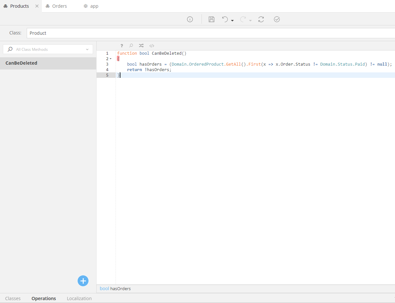Image resolution: width=395 pixels, height=303 pixels.
Task: Add a new method with plus button
Action: 83,281
